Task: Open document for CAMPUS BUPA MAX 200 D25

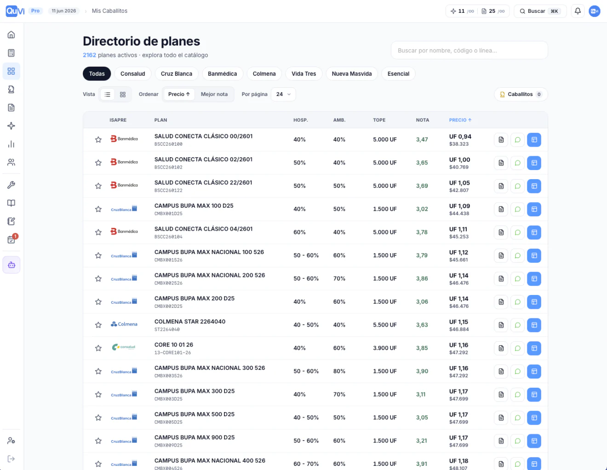Action: [501, 302]
